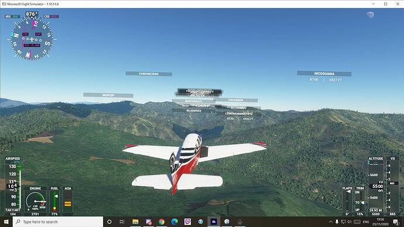Select the ELTHOMMY player nameplate
The width and height of the screenshot is (404, 227).
coord(238,108)
